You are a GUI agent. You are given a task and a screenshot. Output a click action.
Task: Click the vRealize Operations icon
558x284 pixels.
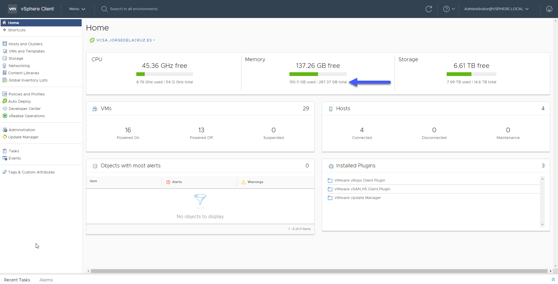pyautogui.click(x=5, y=116)
